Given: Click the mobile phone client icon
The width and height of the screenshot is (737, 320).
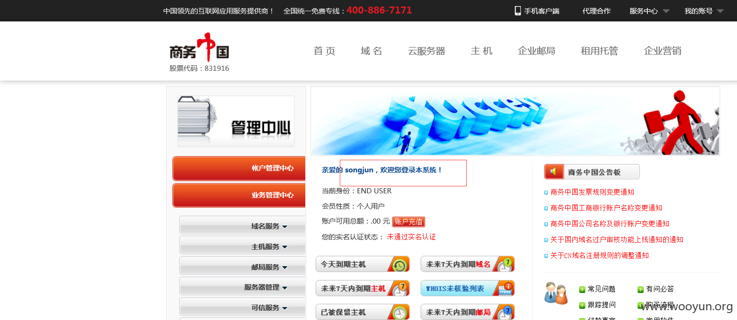Looking at the screenshot, I should point(518,11).
